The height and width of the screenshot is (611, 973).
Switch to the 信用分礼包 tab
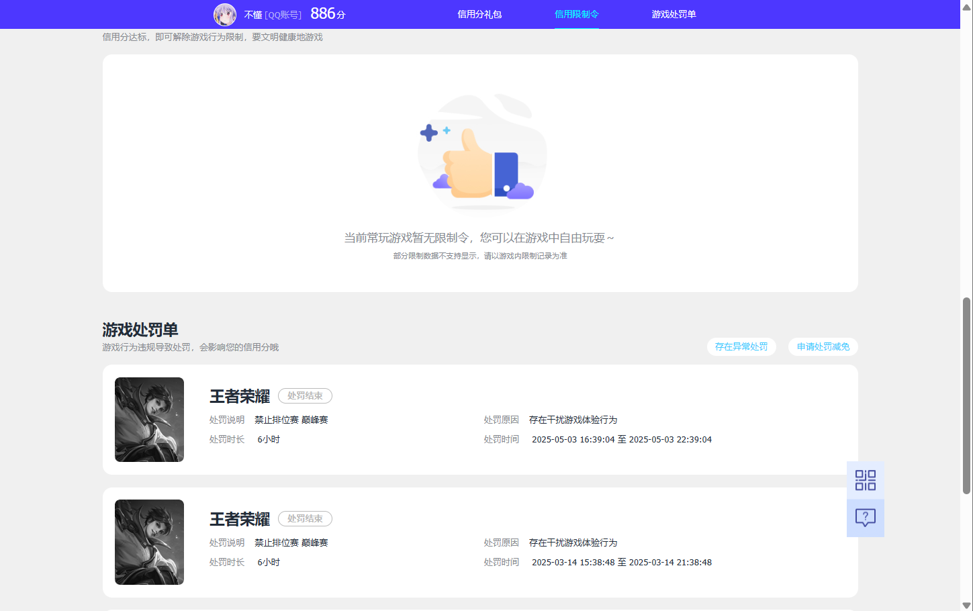pyautogui.click(x=479, y=14)
